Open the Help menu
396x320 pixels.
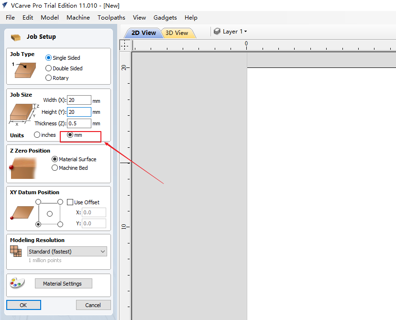[191, 17]
